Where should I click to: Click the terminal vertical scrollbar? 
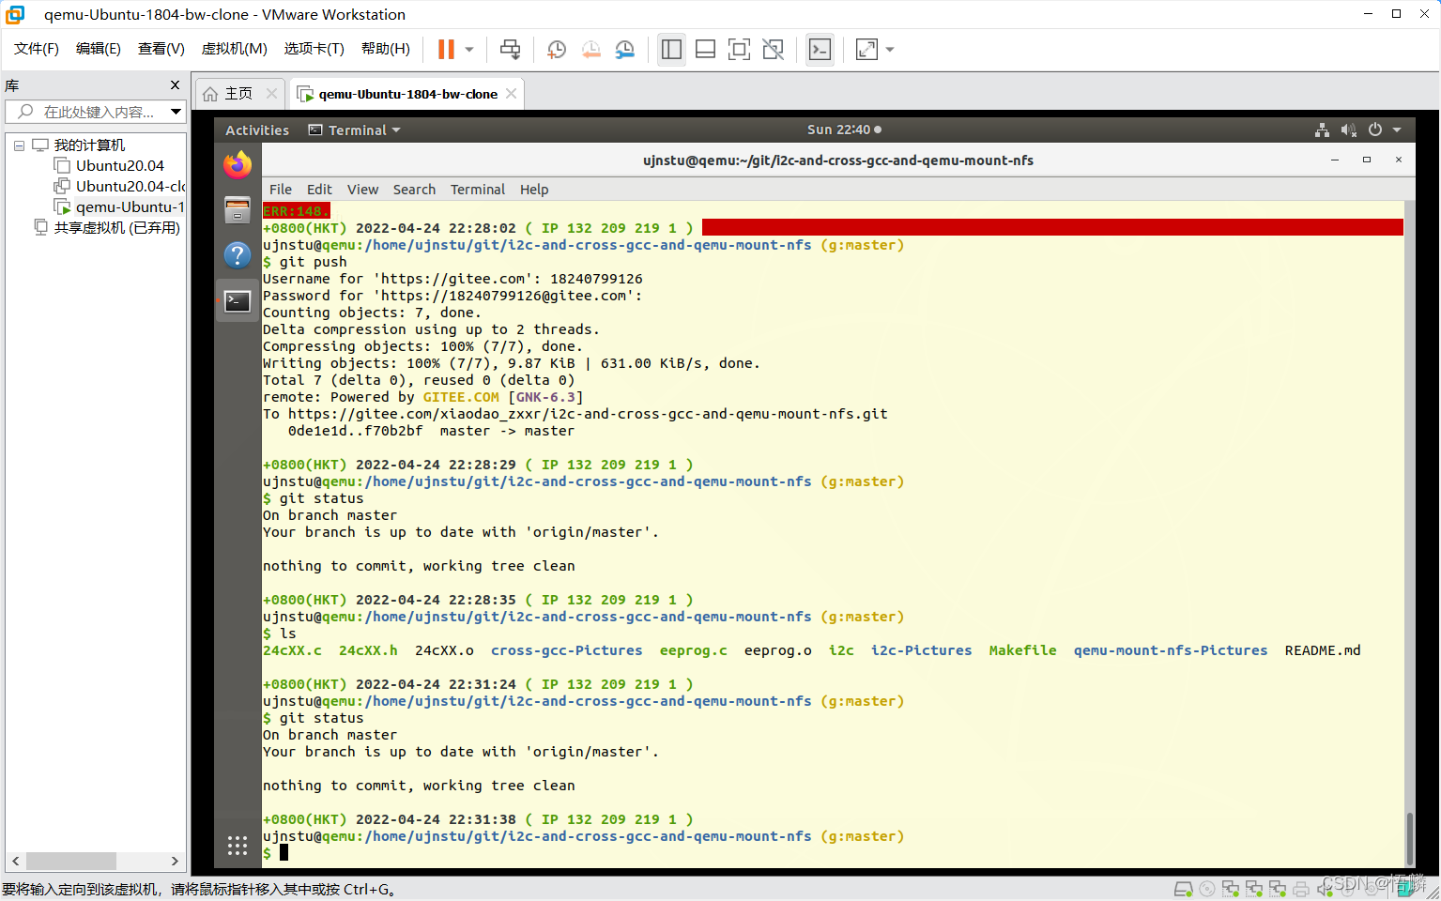coord(1409,838)
